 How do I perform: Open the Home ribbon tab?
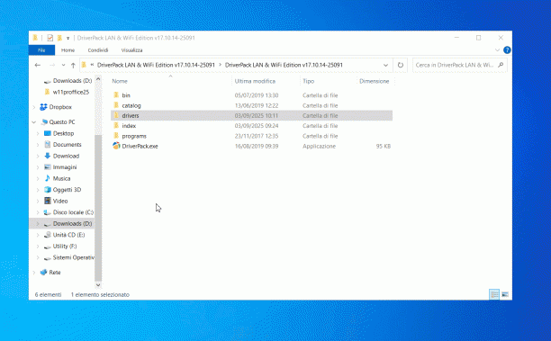(68, 50)
